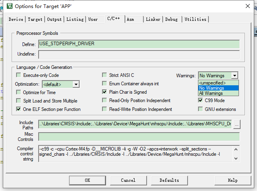
Task: Open the User tab
Action: point(93,19)
